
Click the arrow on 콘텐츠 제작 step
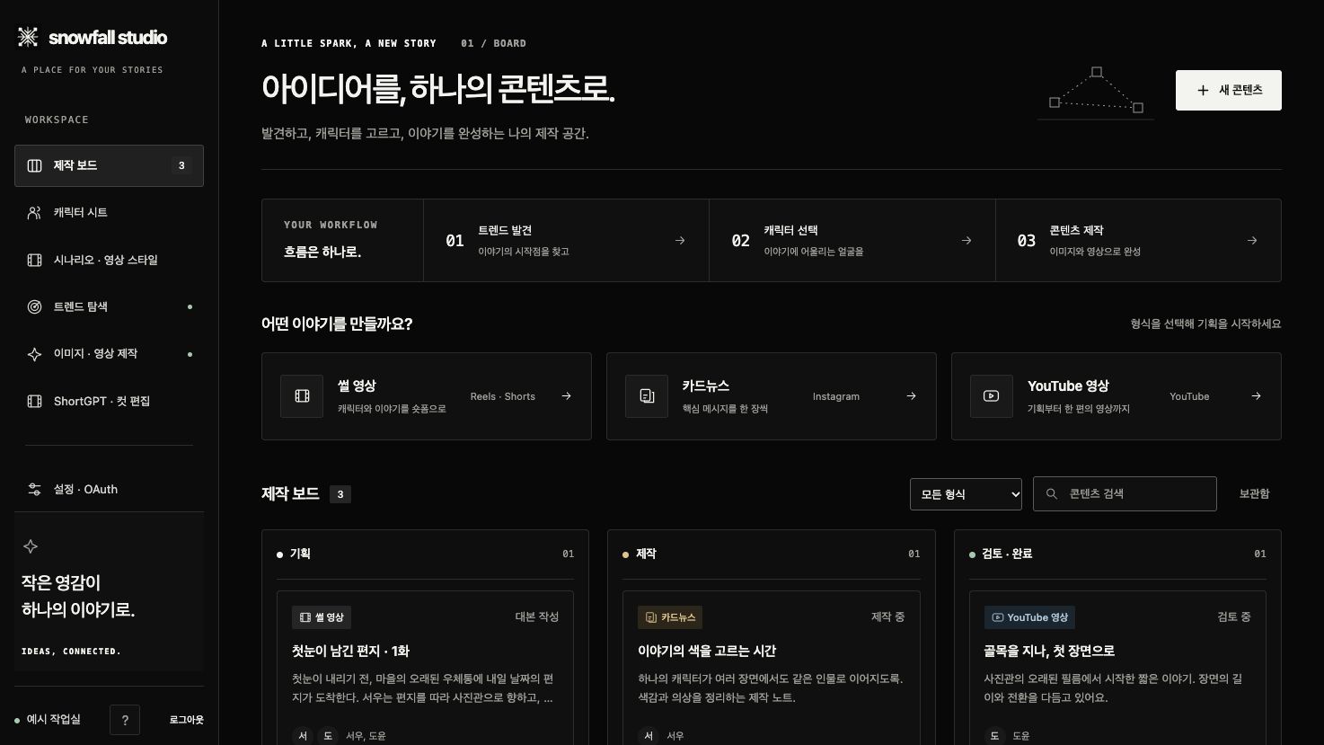[x=1252, y=240]
